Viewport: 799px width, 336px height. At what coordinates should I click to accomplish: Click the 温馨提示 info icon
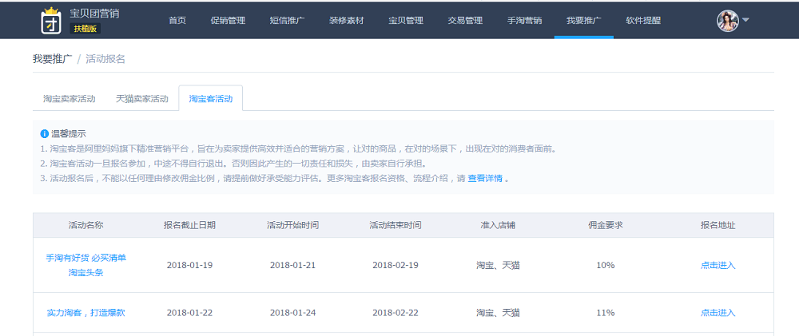[44, 134]
